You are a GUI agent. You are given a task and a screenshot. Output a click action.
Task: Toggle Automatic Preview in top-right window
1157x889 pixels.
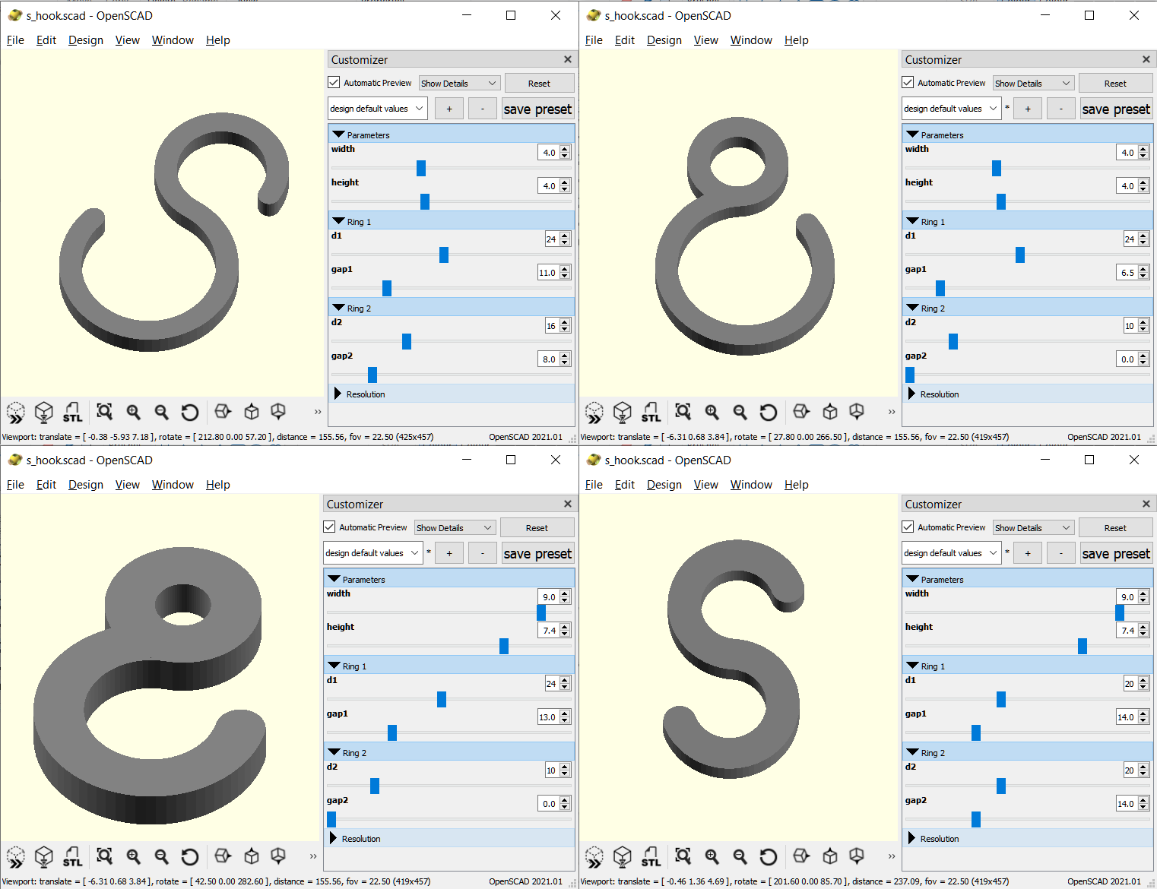pos(908,83)
